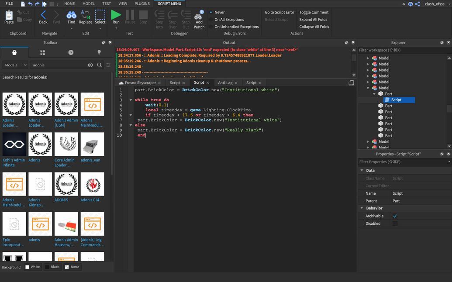Toggle the Archivable checkbox
Viewport: 452px width, 282px height.
395,216
